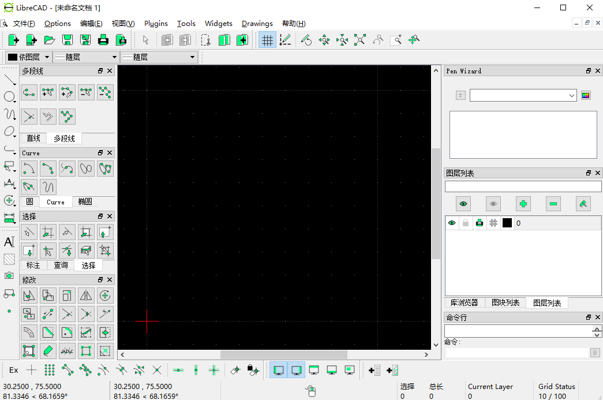
Task: Open the line width dropdown
Action: point(87,57)
